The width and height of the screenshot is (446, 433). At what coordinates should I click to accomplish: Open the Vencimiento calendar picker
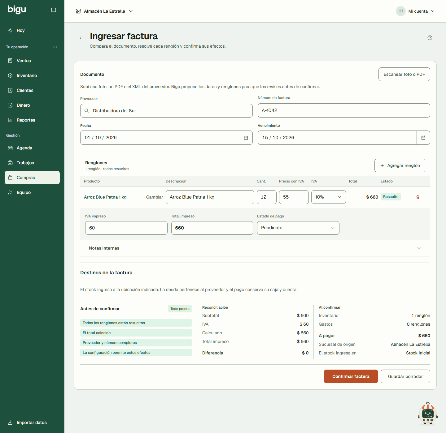[423, 138]
